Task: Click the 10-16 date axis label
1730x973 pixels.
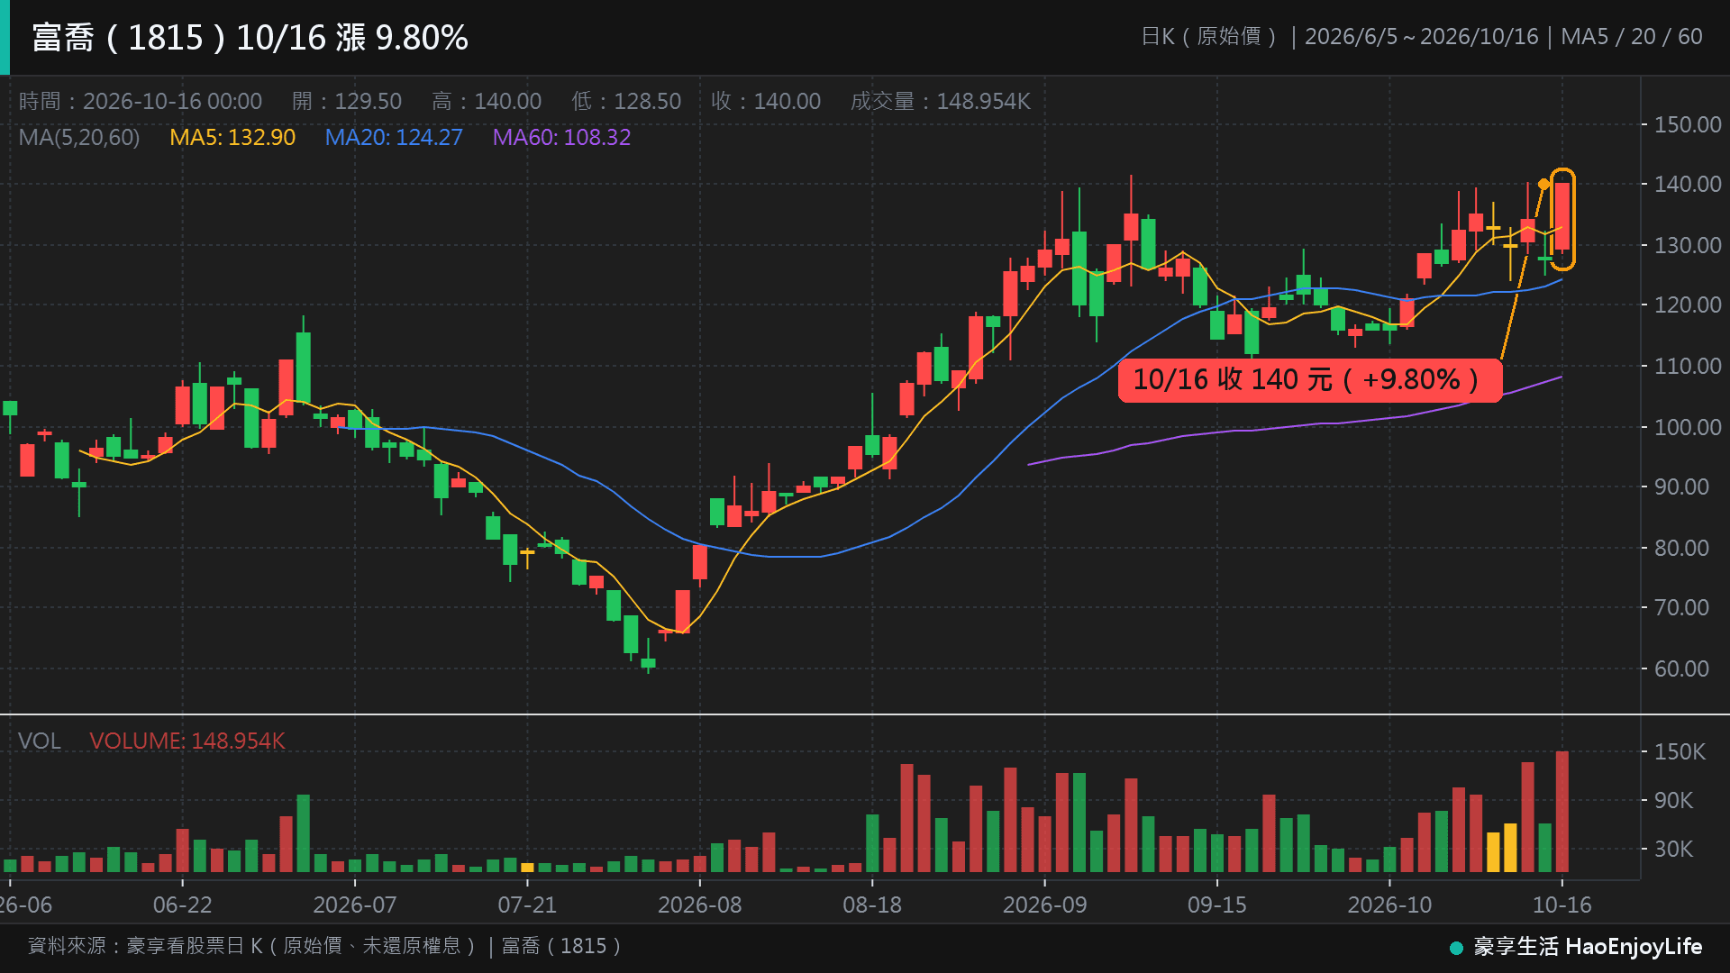Action: click(1562, 905)
